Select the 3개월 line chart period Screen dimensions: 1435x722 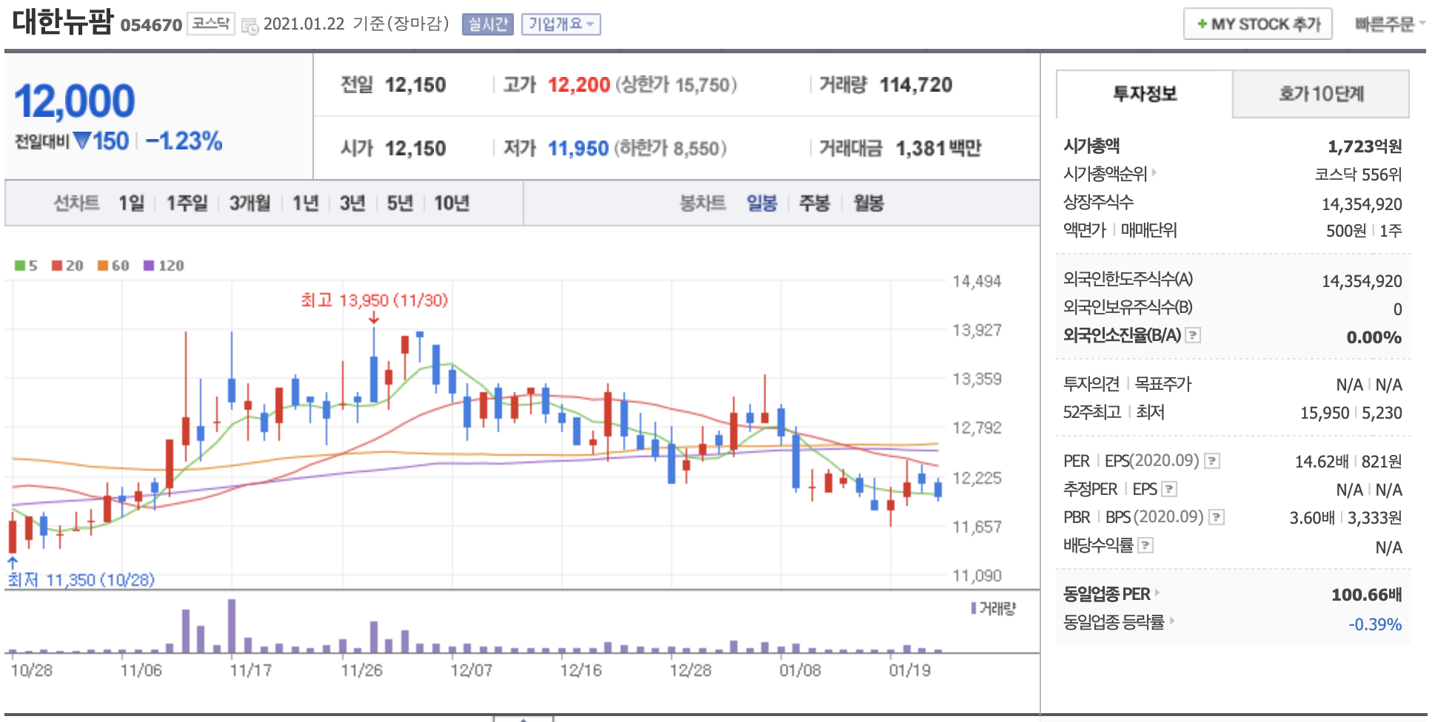click(x=250, y=203)
